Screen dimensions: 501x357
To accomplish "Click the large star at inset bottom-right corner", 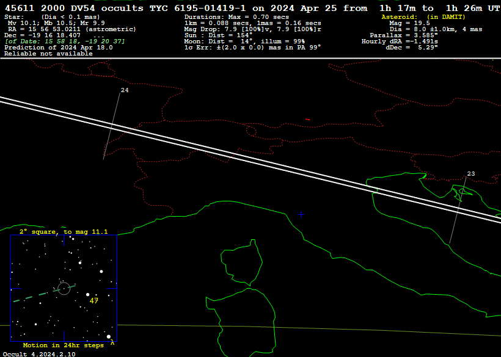I will pyautogui.click(x=109, y=337).
